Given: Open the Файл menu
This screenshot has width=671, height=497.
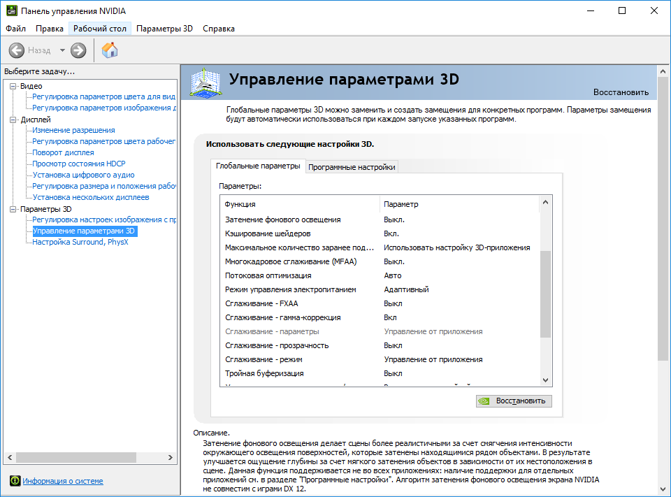Looking at the screenshot, I should 16,29.
